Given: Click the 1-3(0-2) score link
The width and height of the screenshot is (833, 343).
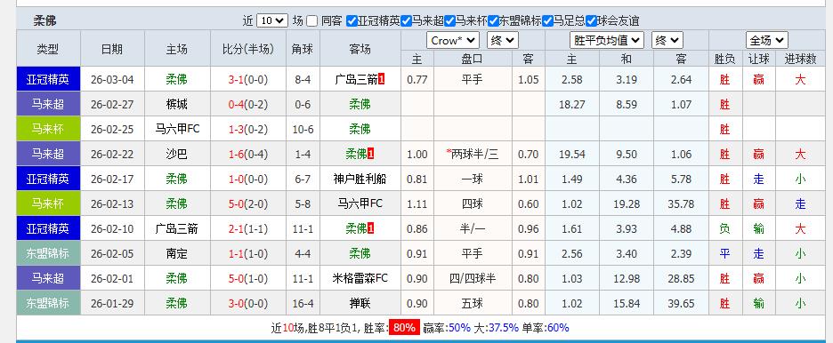Looking at the screenshot, I should (x=248, y=130).
